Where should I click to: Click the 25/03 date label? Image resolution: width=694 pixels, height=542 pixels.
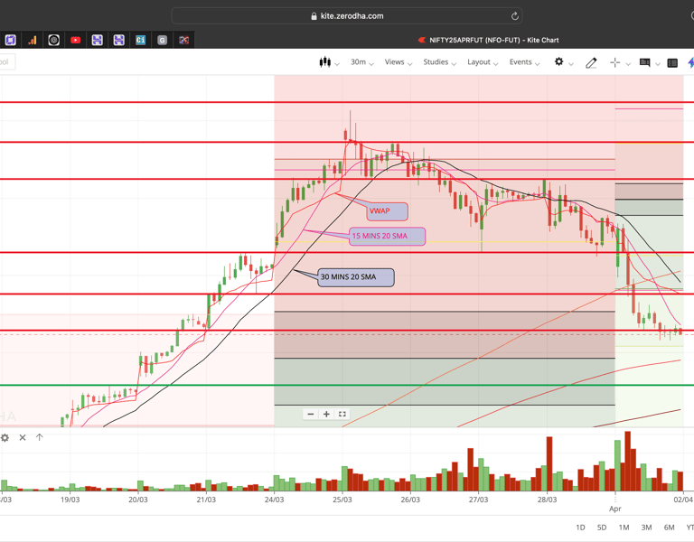click(x=342, y=500)
